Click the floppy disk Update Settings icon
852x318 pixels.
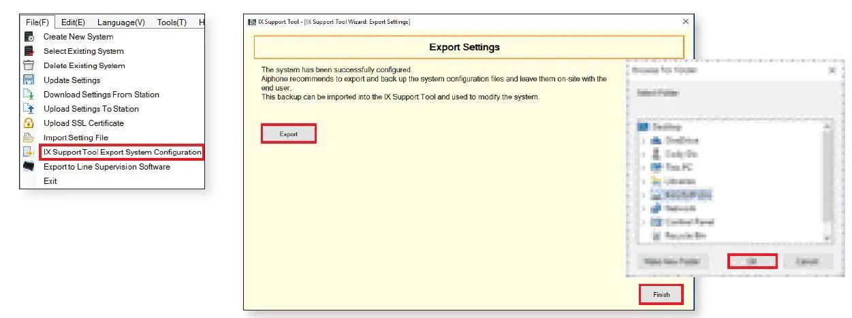(29, 80)
